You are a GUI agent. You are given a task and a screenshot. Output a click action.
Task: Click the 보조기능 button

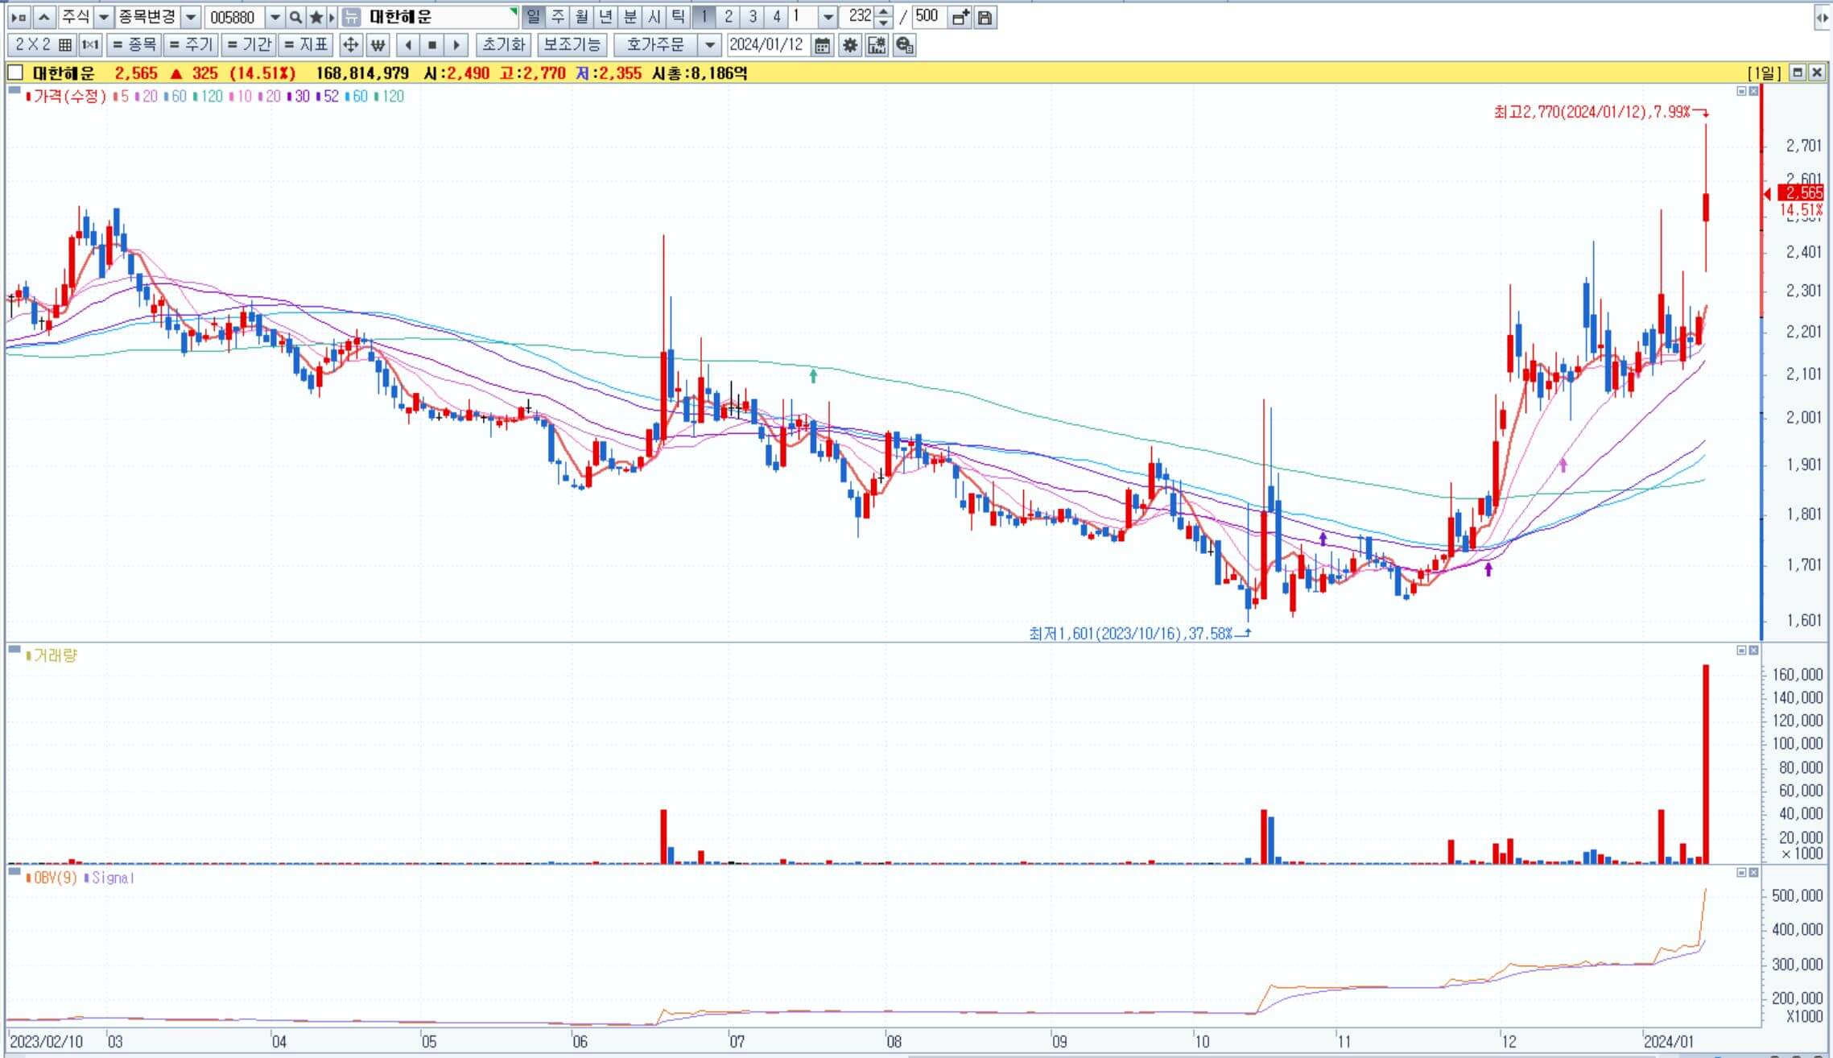tap(572, 45)
